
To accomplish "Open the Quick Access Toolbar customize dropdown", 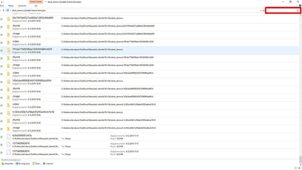I will (x=2, y=2).
